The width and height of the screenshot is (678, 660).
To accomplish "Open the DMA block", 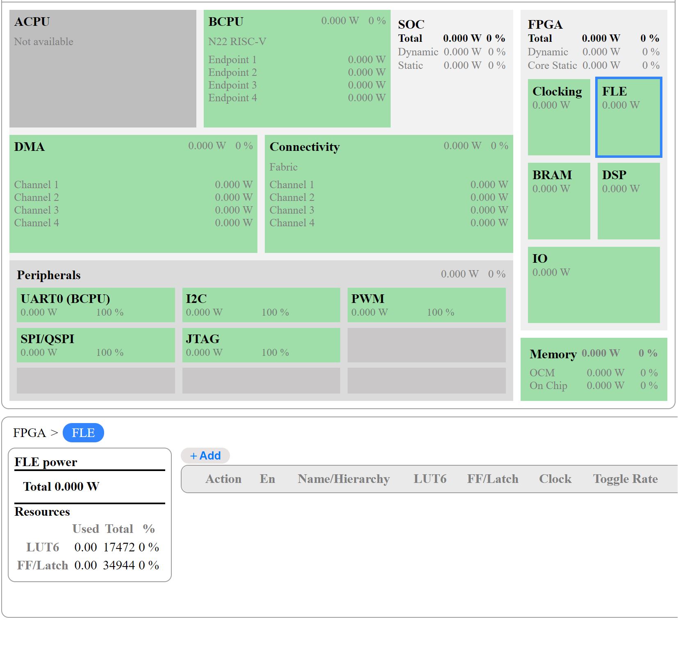I will click(x=133, y=193).
